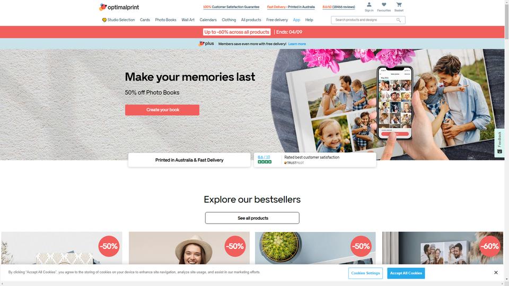Go to the App link
509x286 pixels.
pos(296,20)
